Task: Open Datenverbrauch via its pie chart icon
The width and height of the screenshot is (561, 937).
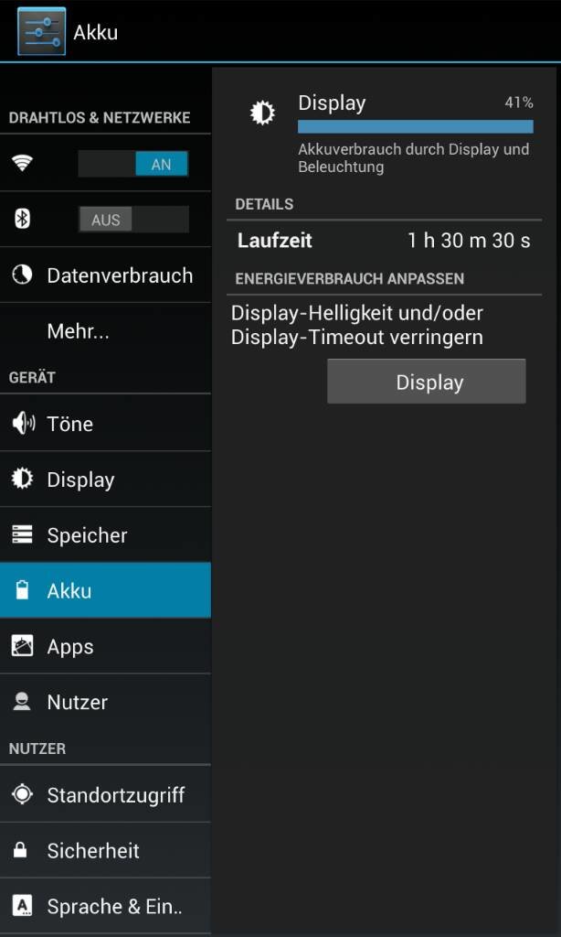Action: coord(22,275)
